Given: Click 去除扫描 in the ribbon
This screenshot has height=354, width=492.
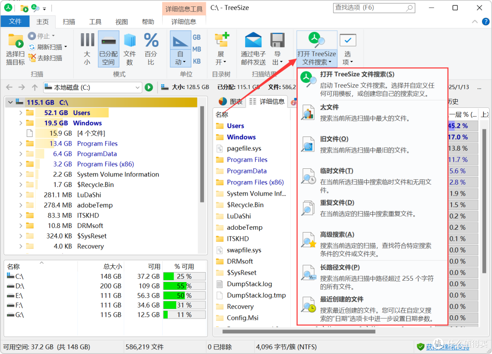Looking at the screenshot, I should coord(45,58).
